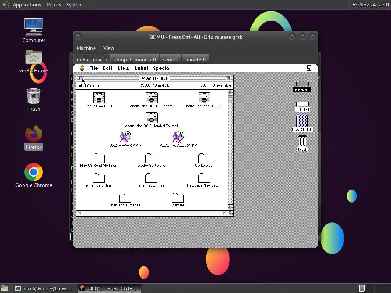Open the Label menu
Image resolution: width=391 pixels, height=293 pixels.
pos(141,68)
